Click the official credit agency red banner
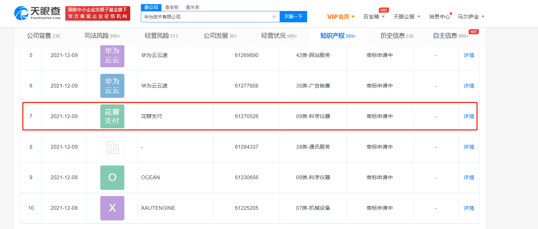The image size is (538, 229). pos(98,13)
